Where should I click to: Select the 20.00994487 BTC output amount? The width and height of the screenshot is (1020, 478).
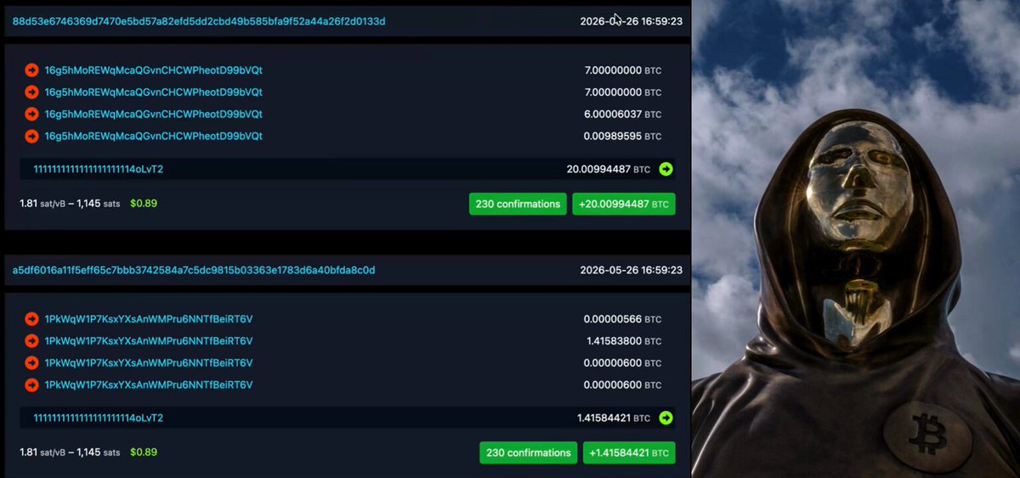tap(608, 169)
